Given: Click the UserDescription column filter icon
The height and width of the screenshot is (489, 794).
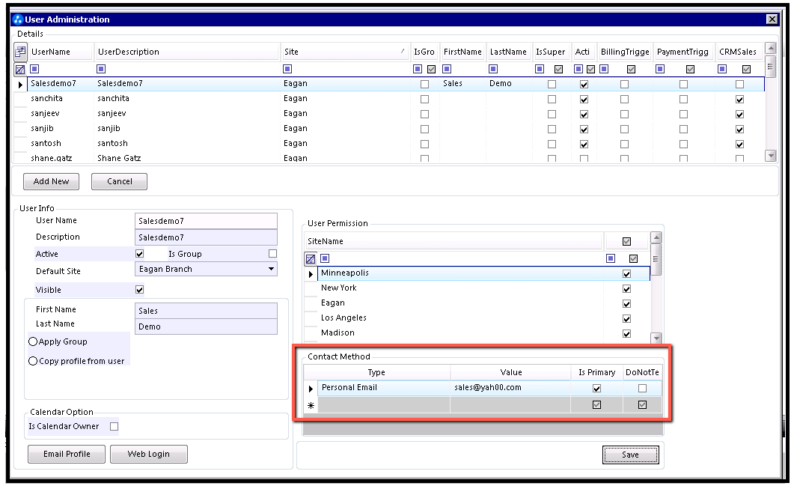Looking at the screenshot, I should pos(101,69).
